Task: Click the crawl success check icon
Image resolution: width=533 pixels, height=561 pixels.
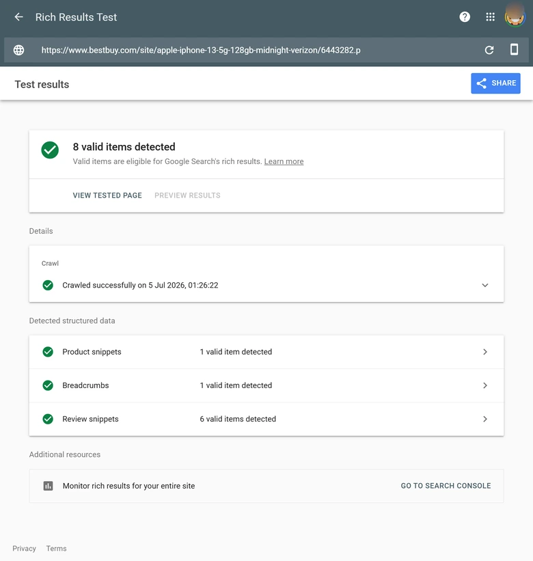Action: [x=48, y=285]
